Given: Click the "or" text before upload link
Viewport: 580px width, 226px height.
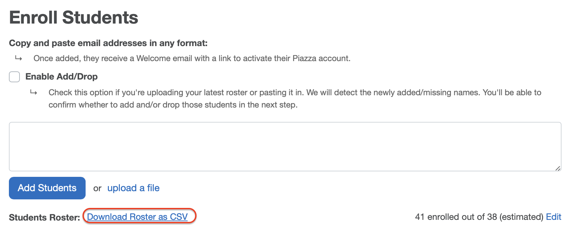Looking at the screenshot, I should tap(97, 188).
